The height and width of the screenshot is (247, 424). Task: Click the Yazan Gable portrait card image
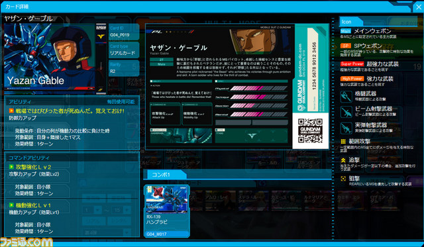coord(50,58)
